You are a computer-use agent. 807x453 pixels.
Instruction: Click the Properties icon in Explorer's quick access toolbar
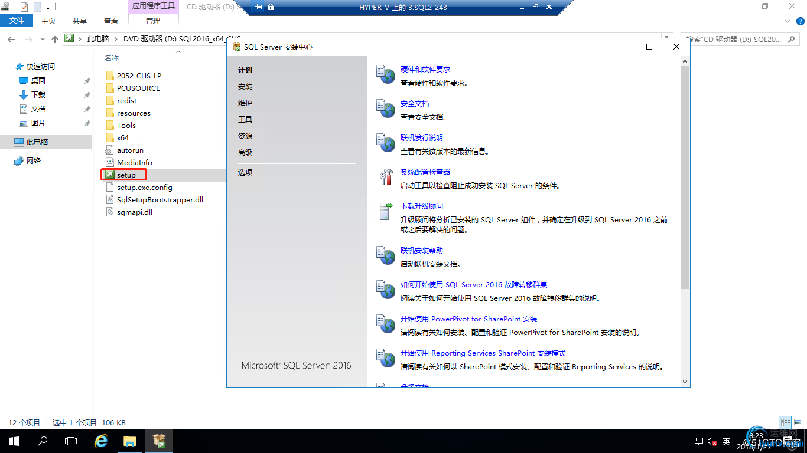(24, 7)
